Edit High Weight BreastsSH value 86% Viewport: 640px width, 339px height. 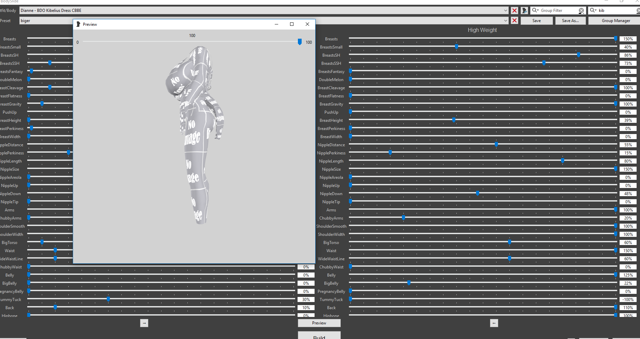[x=628, y=55]
